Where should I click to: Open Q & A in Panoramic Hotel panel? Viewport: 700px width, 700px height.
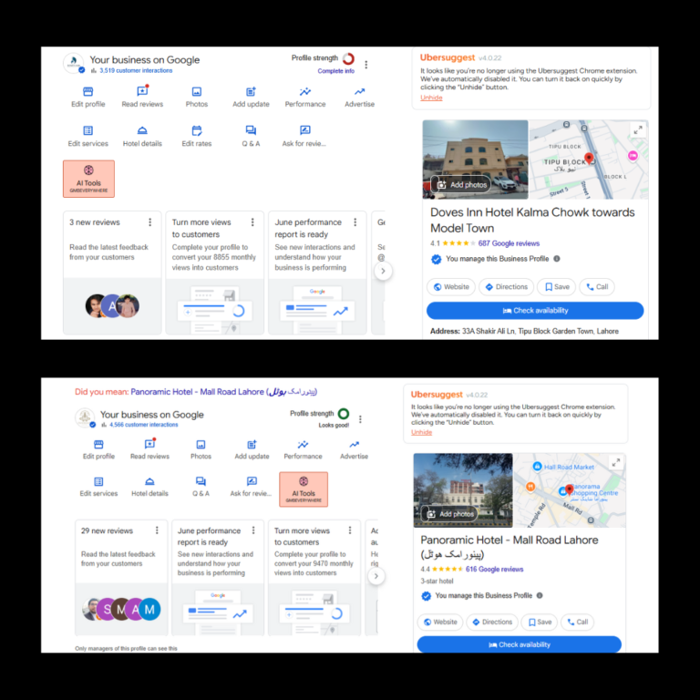point(201,487)
